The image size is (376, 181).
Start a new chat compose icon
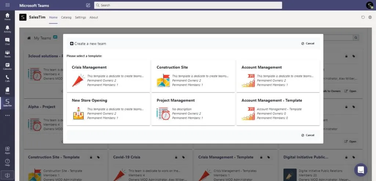88,5
